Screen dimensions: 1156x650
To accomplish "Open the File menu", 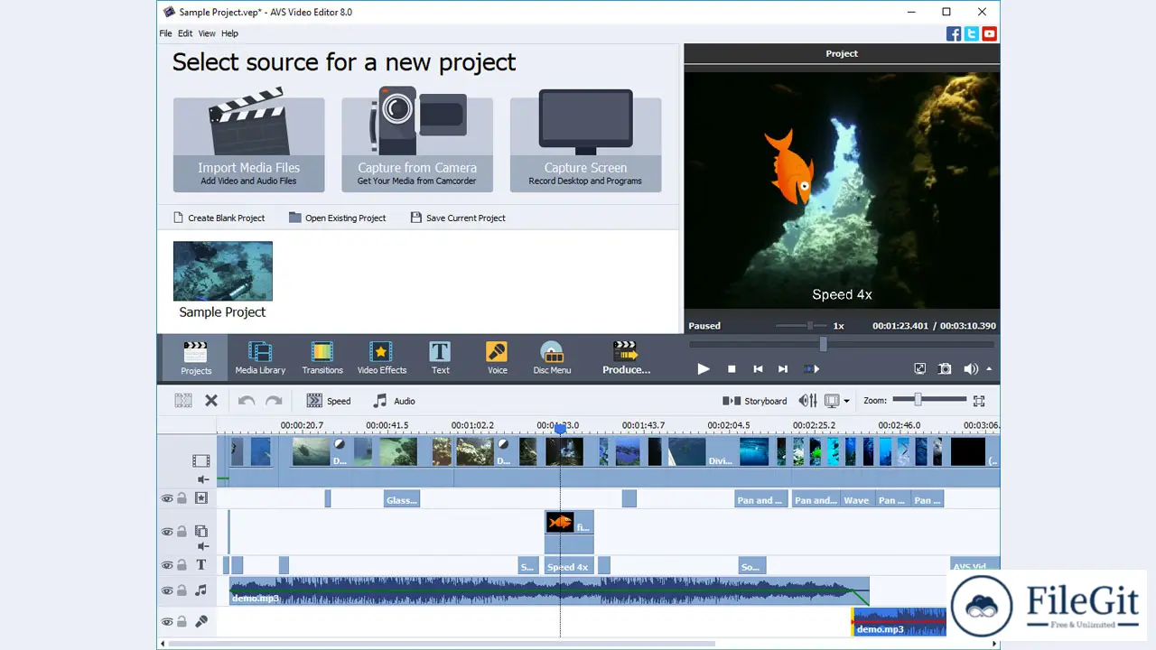I will (165, 33).
